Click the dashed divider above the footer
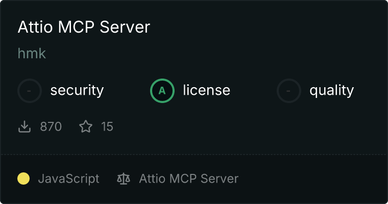This screenshot has width=388, height=204. click(x=194, y=154)
